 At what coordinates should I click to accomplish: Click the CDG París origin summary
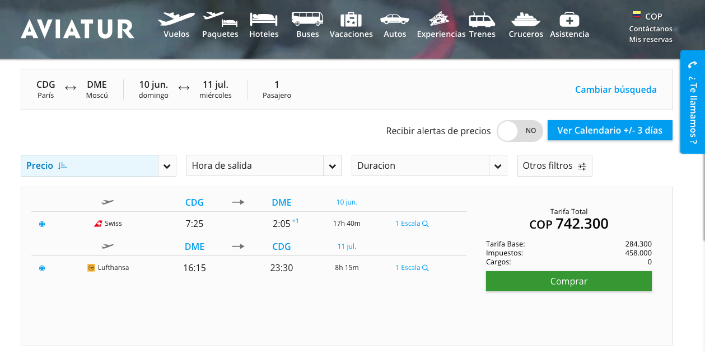pos(46,89)
